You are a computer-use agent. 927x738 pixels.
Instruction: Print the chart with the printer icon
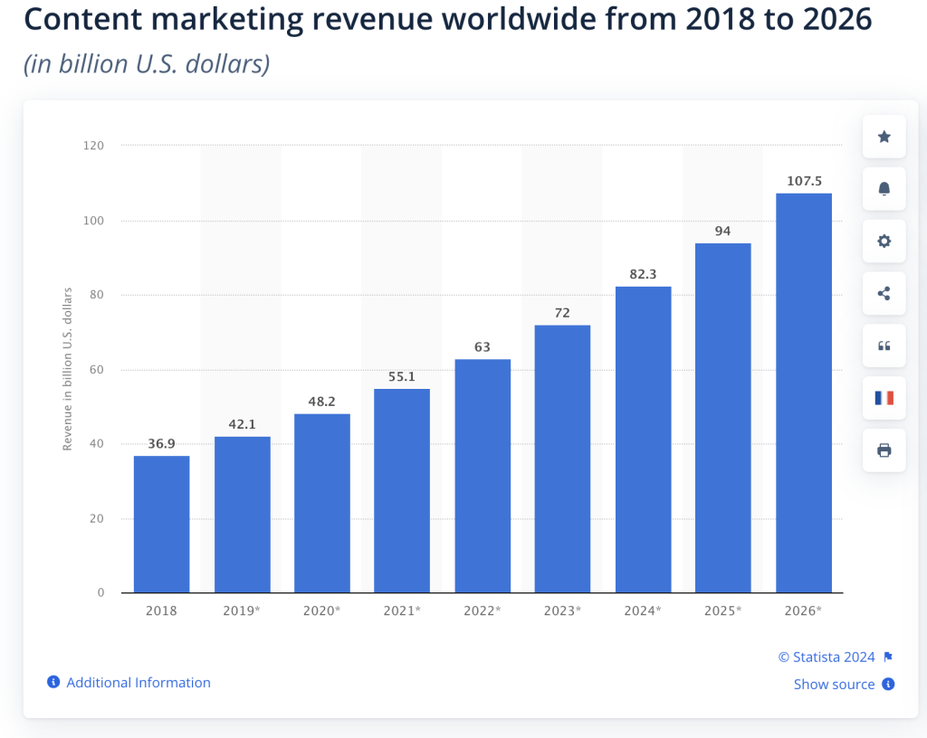coord(883,449)
